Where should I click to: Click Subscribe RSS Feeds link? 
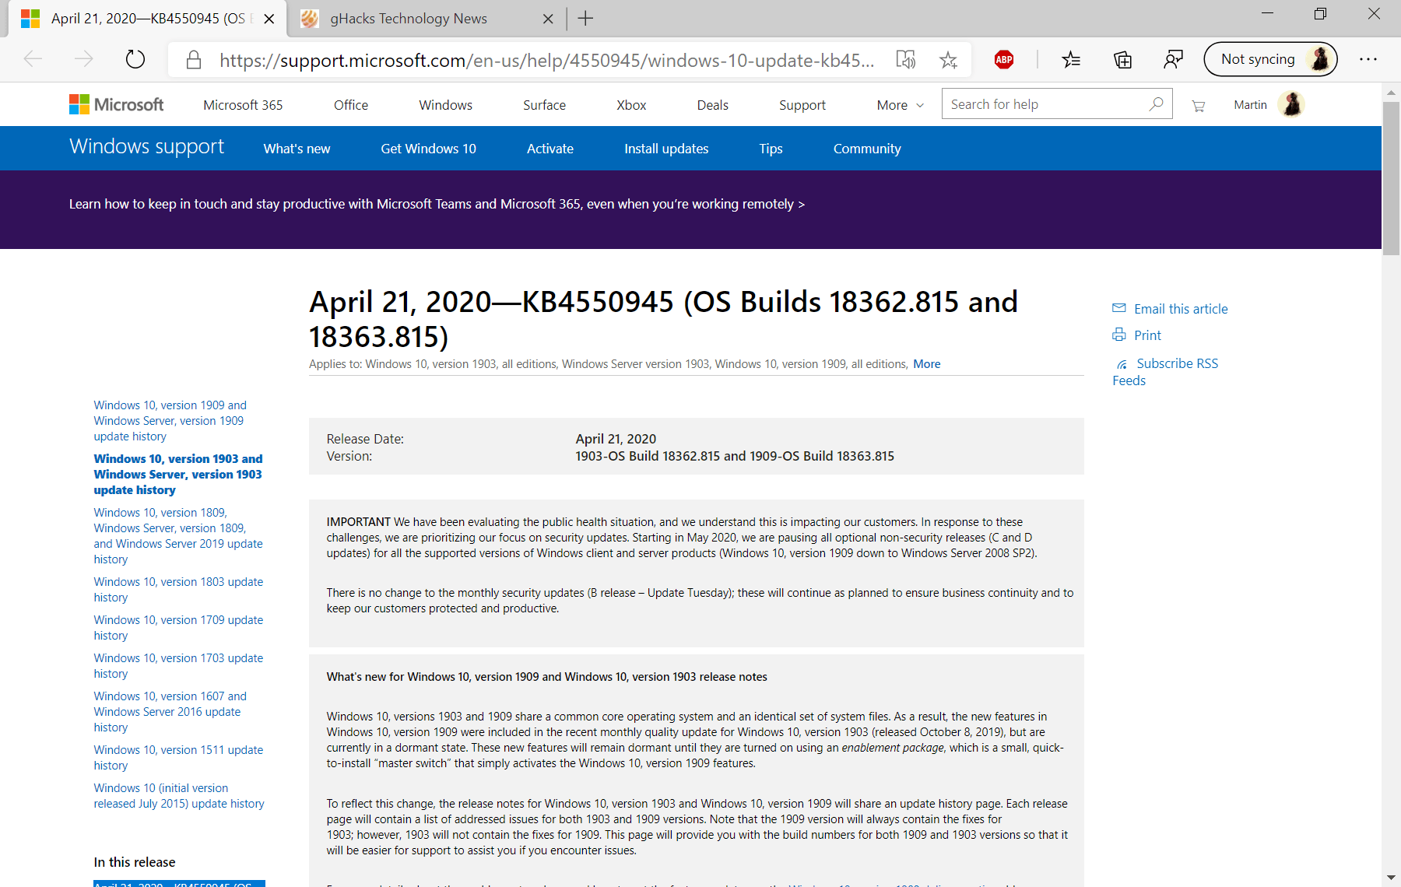(x=1165, y=372)
